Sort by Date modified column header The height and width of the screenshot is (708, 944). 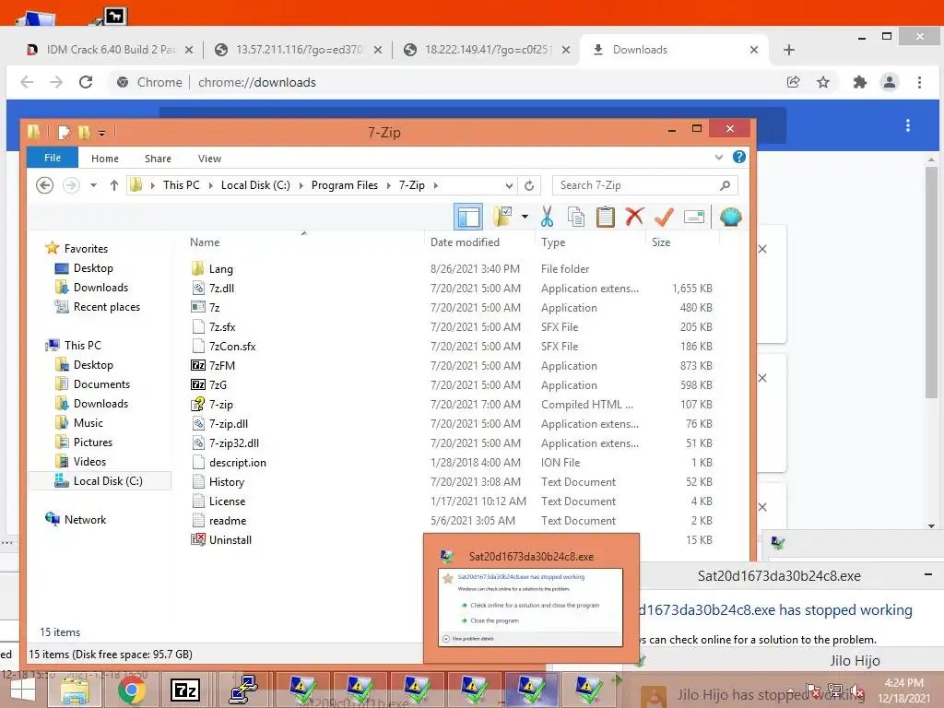coord(465,242)
